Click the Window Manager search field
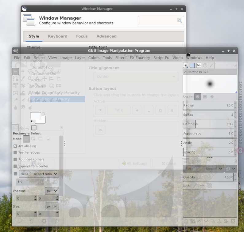The width and height of the screenshot is (244, 232). (x=161, y=20)
